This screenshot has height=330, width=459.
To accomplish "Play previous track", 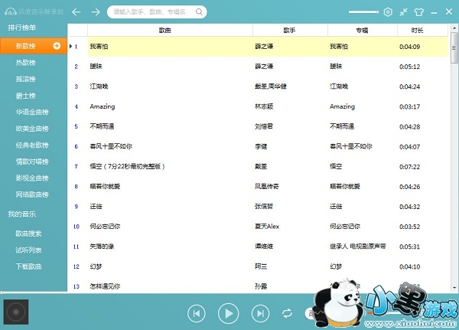I will (197, 313).
